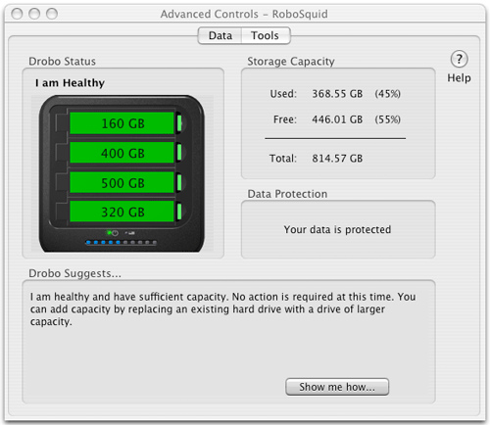Click the Drobo Suggests... heading
The image size is (490, 425).
pyautogui.click(x=74, y=273)
